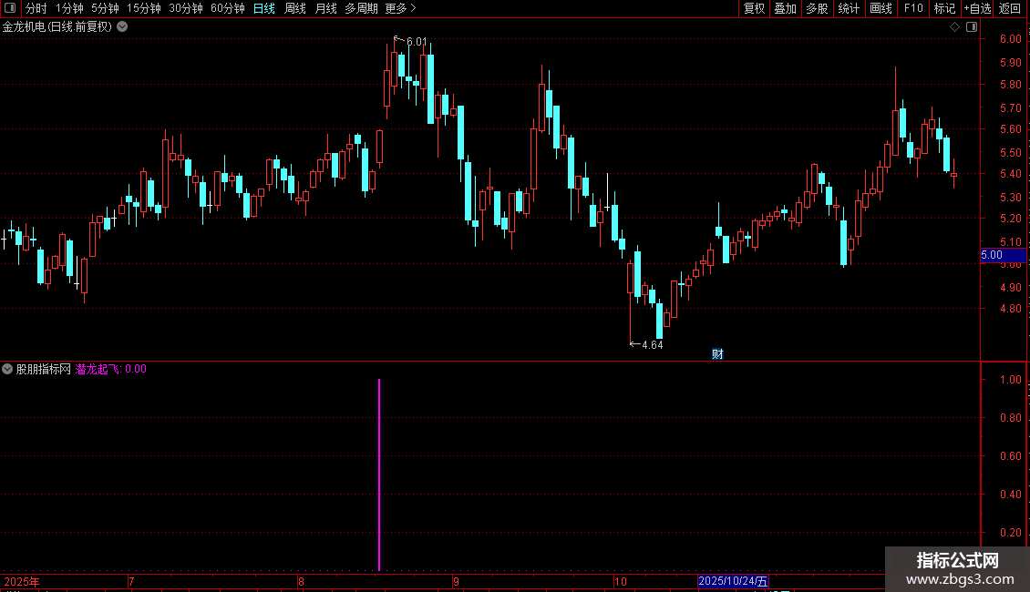Select the 5分钟 period tab
Image resolution: width=1030 pixels, height=592 pixels.
[105, 8]
